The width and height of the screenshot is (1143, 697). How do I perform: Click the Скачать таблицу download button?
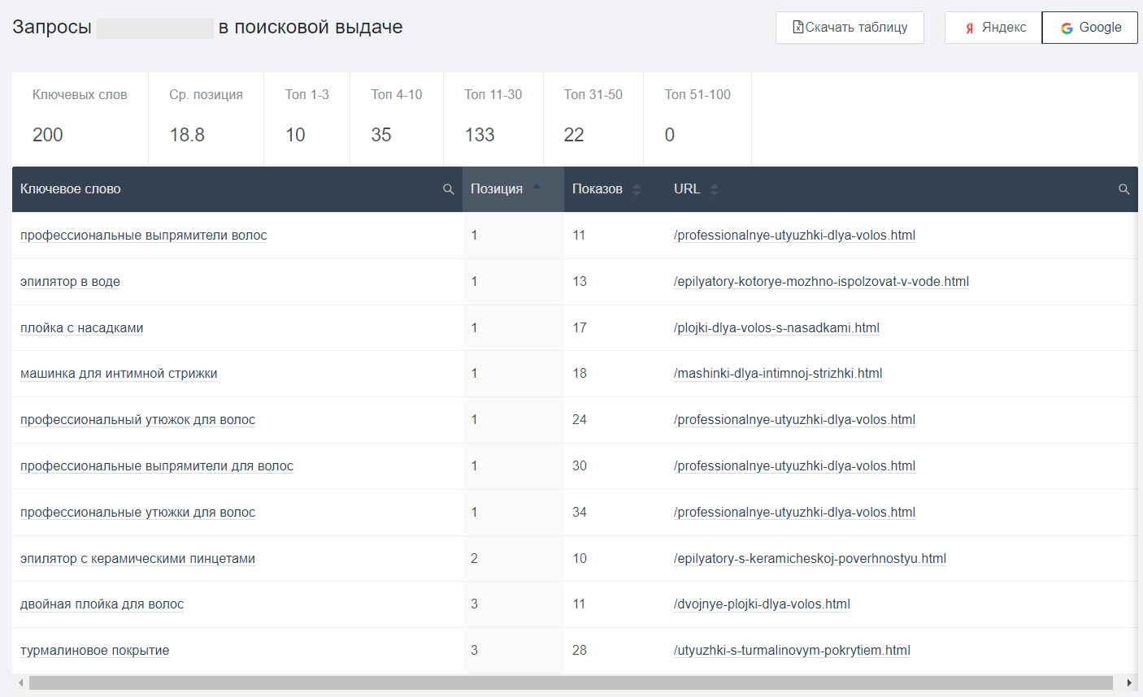[x=850, y=28]
